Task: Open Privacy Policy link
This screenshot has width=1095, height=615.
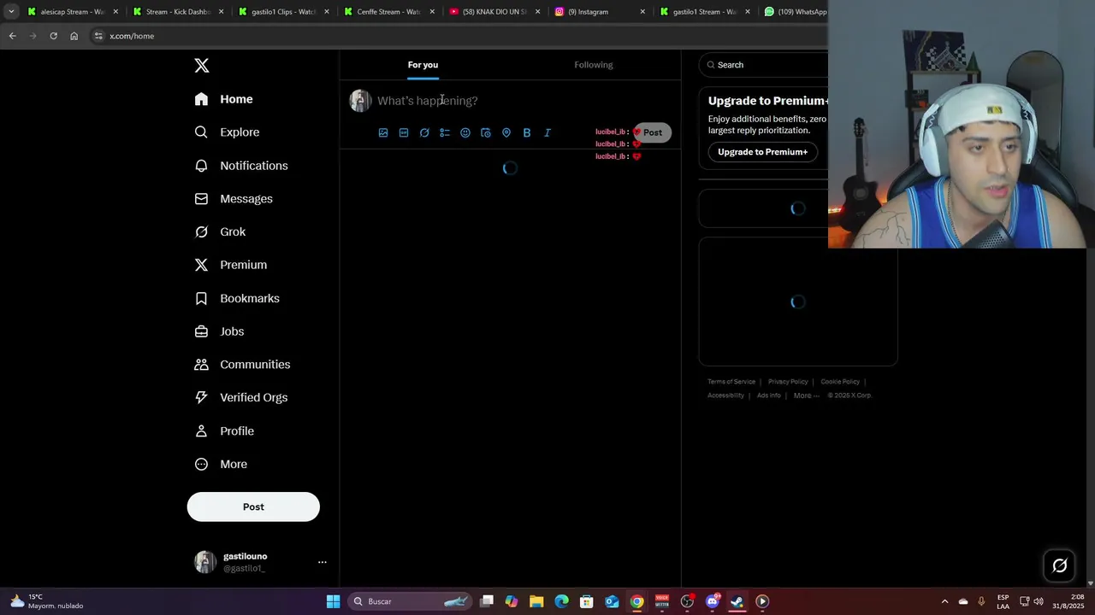Action: 788,382
